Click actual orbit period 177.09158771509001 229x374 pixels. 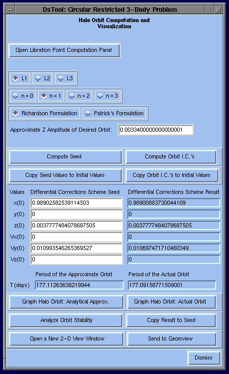(172, 286)
